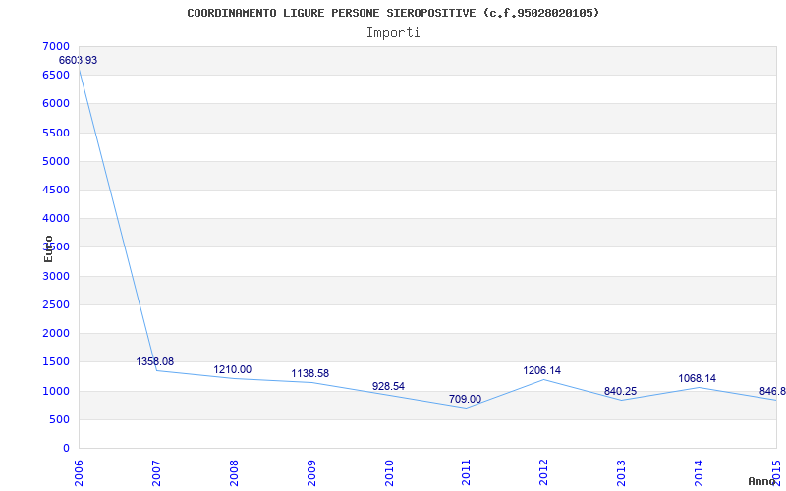Click the 2008 year axis label
Image resolution: width=786 pixels, height=491 pixels.
(234, 473)
